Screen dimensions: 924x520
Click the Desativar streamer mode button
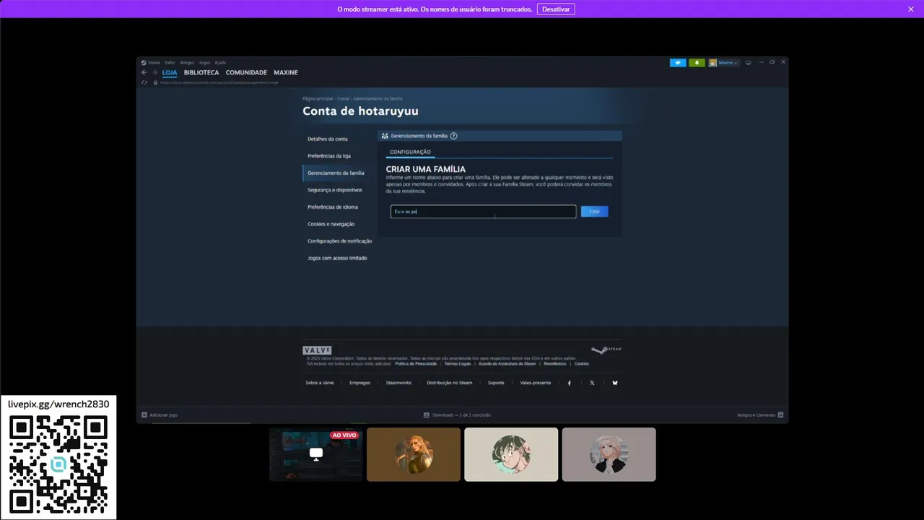coord(556,9)
